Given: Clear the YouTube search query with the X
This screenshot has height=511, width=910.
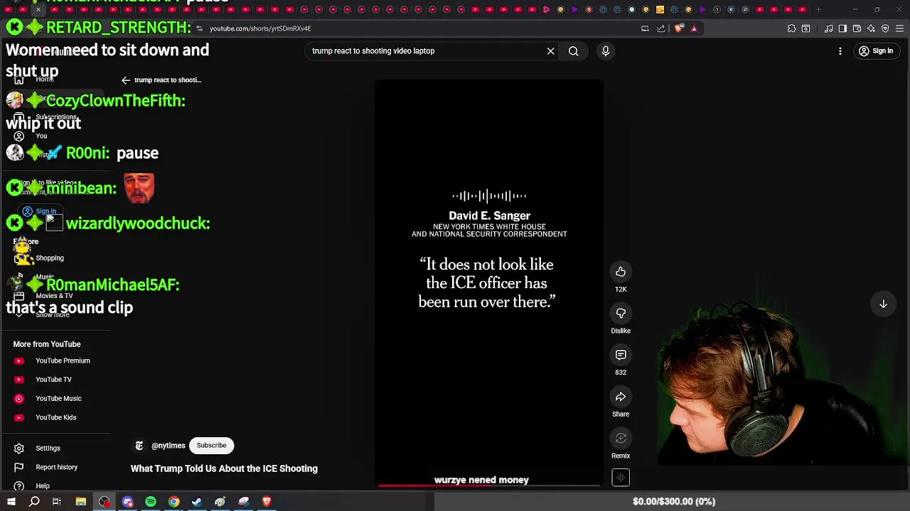Looking at the screenshot, I should [550, 51].
